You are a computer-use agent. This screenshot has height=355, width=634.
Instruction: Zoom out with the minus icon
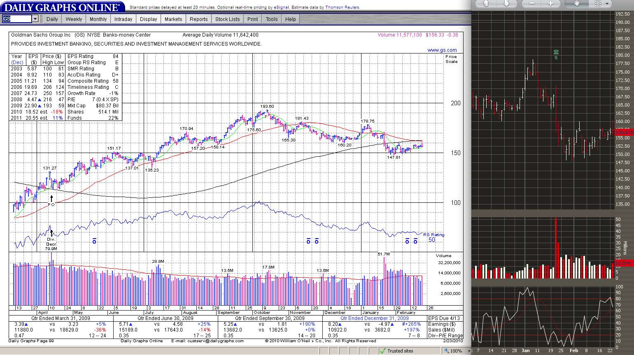tap(532, 3)
